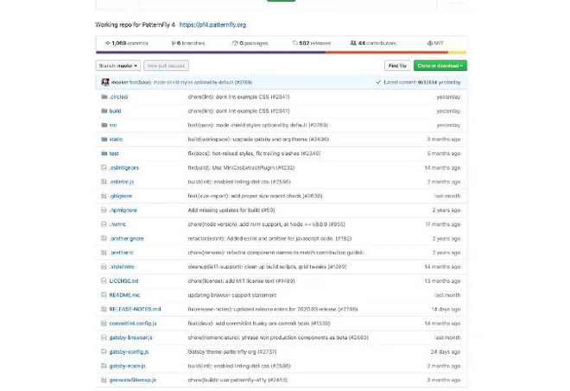Click the mooker avatar on latest commit
The image size is (570, 391).
105,82
